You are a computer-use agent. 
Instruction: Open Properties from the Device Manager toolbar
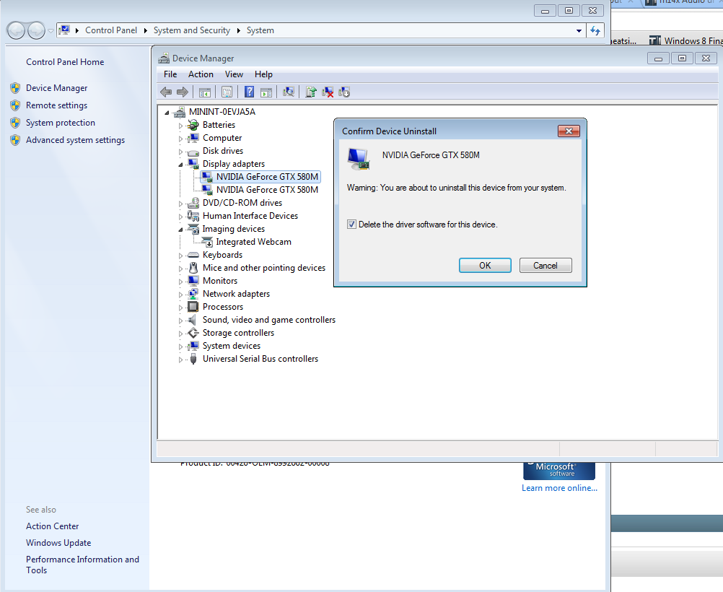click(227, 92)
